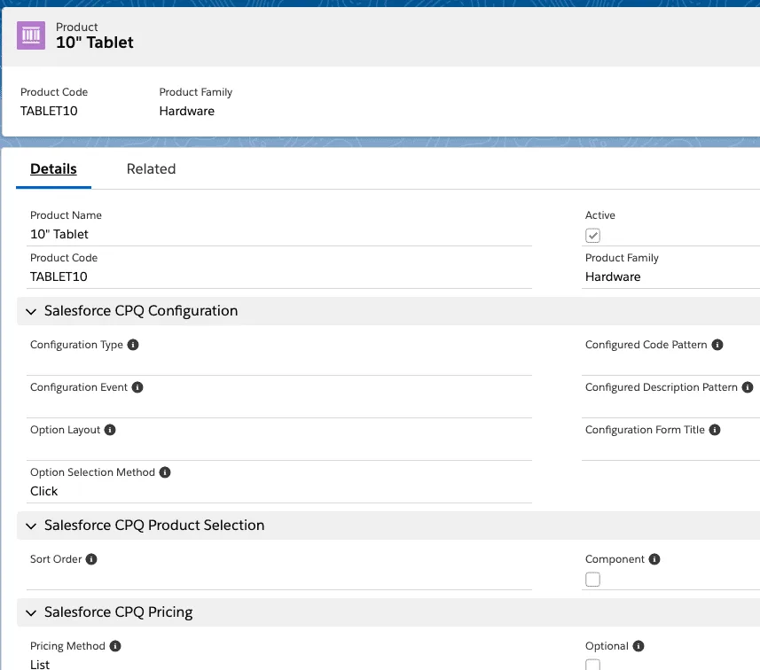Click the empty Sort Order field
Image resolution: width=760 pixels, height=670 pixels.
(x=279, y=579)
